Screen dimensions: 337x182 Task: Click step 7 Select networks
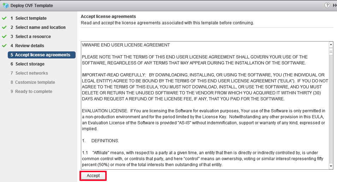click(29, 73)
